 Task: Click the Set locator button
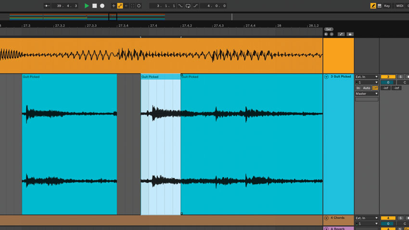click(x=329, y=29)
